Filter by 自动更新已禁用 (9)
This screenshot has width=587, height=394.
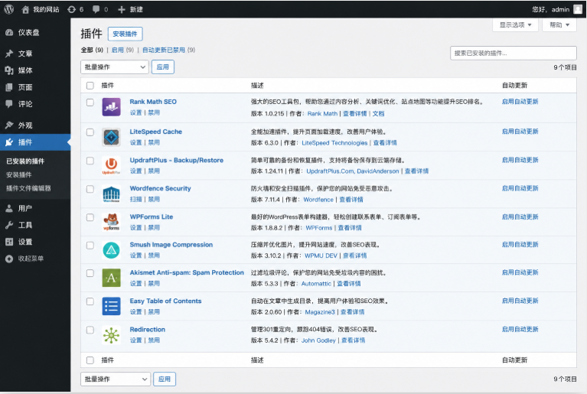(169, 50)
